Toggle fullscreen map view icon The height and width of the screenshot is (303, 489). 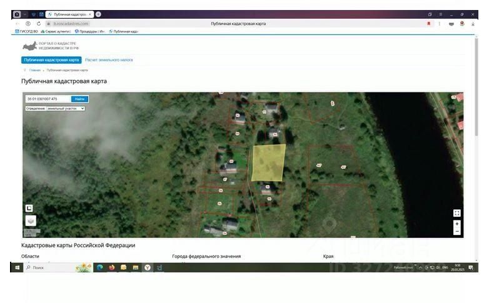pyautogui.click(x=456, y=213)
